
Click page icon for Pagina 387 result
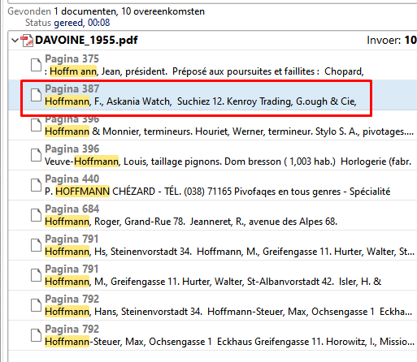pyautogui.click(x=36, y=95)
